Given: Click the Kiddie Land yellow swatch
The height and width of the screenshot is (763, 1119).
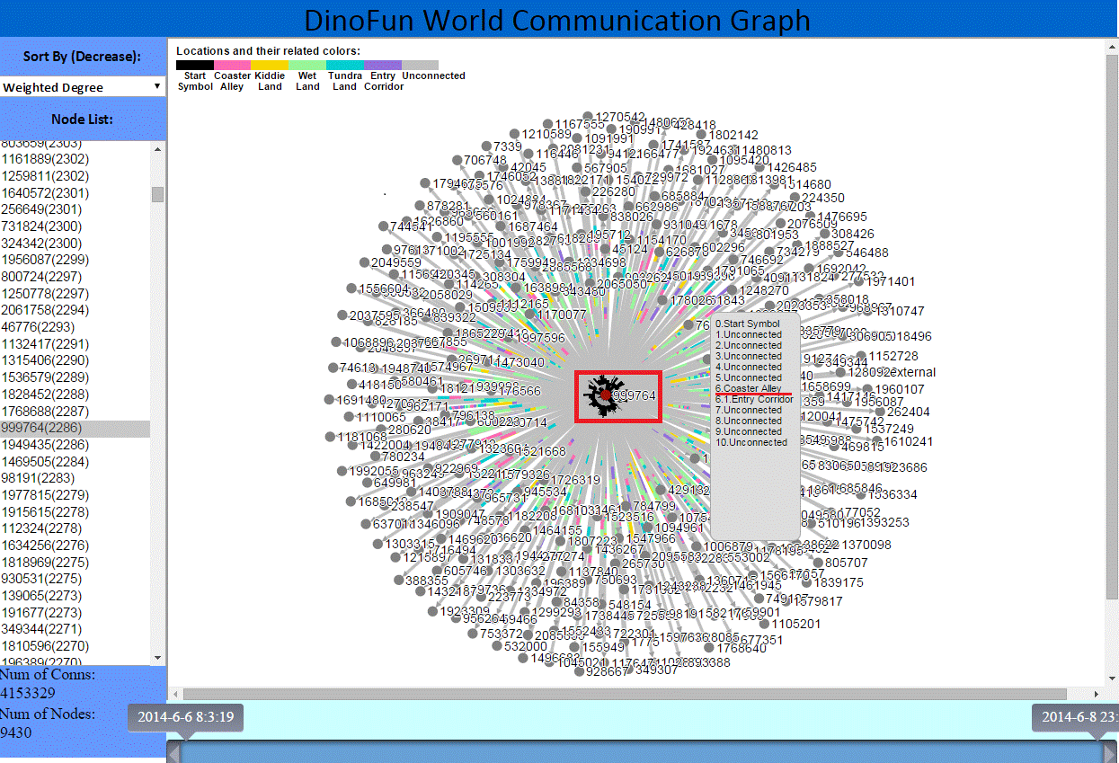Looking at the screenshot, I should [270, 66].
